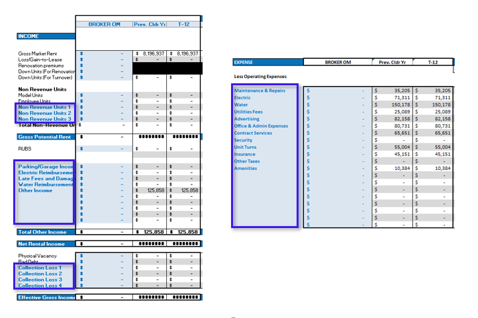Image resolution: width=478 pixels, height=318 pixels.
Task: Select the Contract Services label
Action: coord(253,133)
